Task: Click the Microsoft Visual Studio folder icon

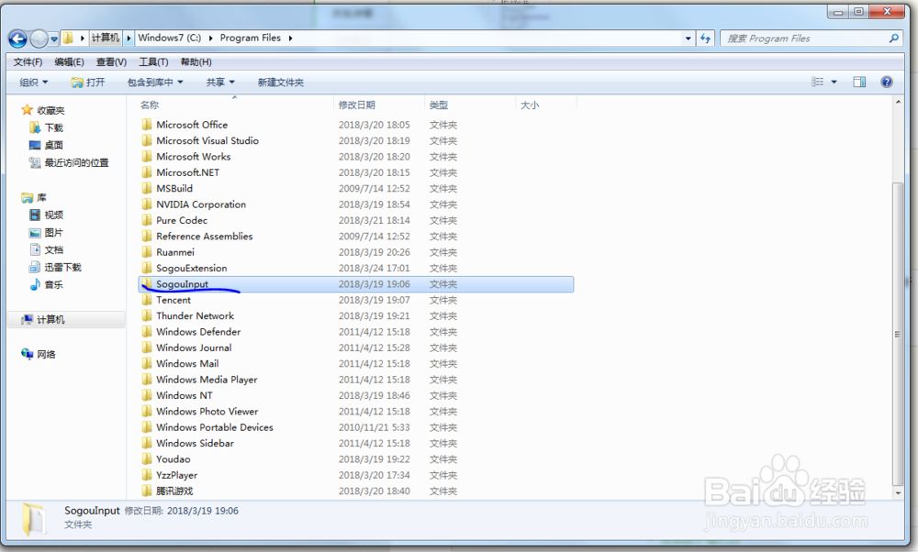Action: click(146, 140)
